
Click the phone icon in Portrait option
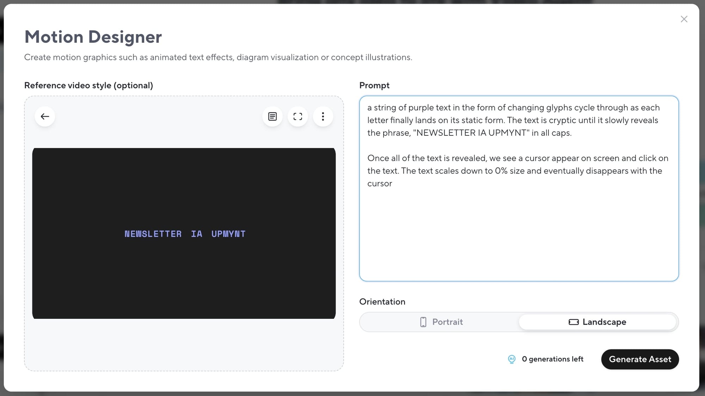pyautogui.click(x=423, y=322)
